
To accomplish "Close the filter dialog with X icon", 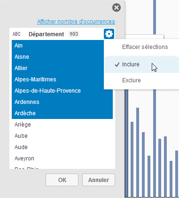I will tap(117, 8).
